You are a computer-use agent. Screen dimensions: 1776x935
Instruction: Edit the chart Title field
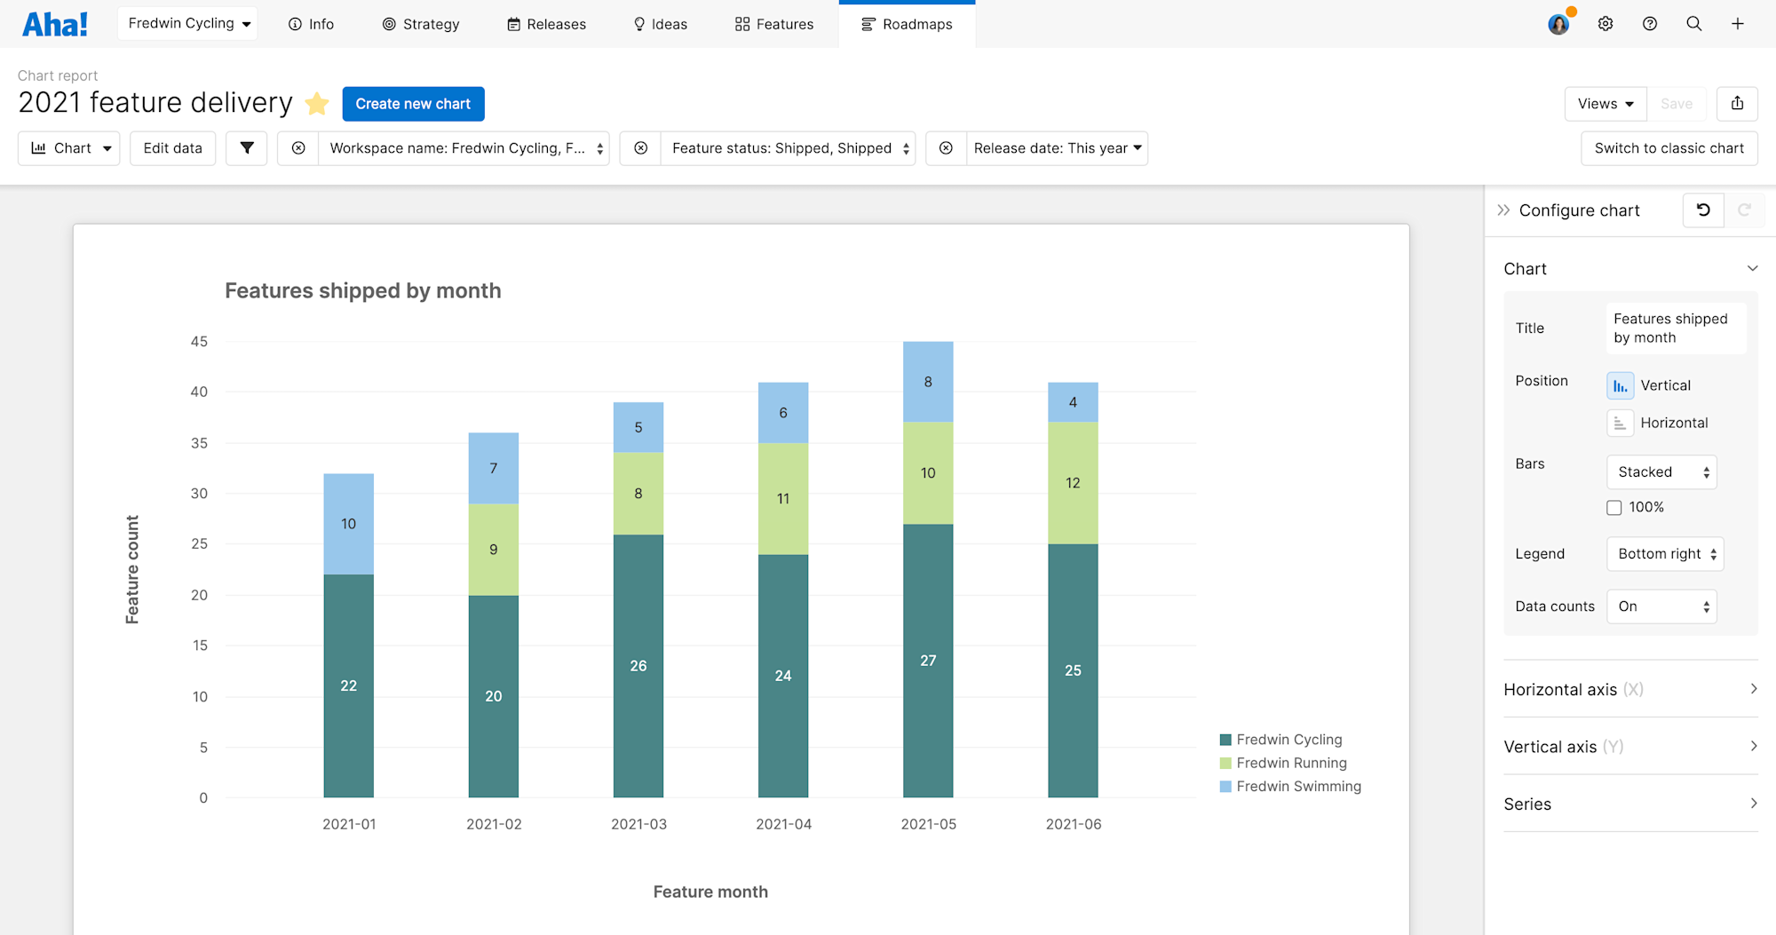pyautogui.click(x=1675, y=327)
